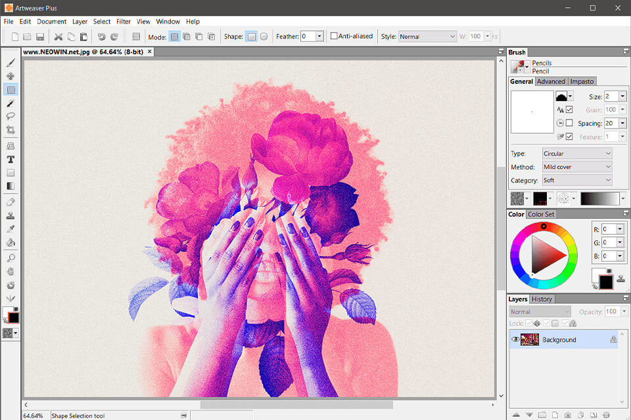Image resolution: width=631 pixels, height=420 pixels.
Task: Select the Move tool
Action: click(11, 76)
